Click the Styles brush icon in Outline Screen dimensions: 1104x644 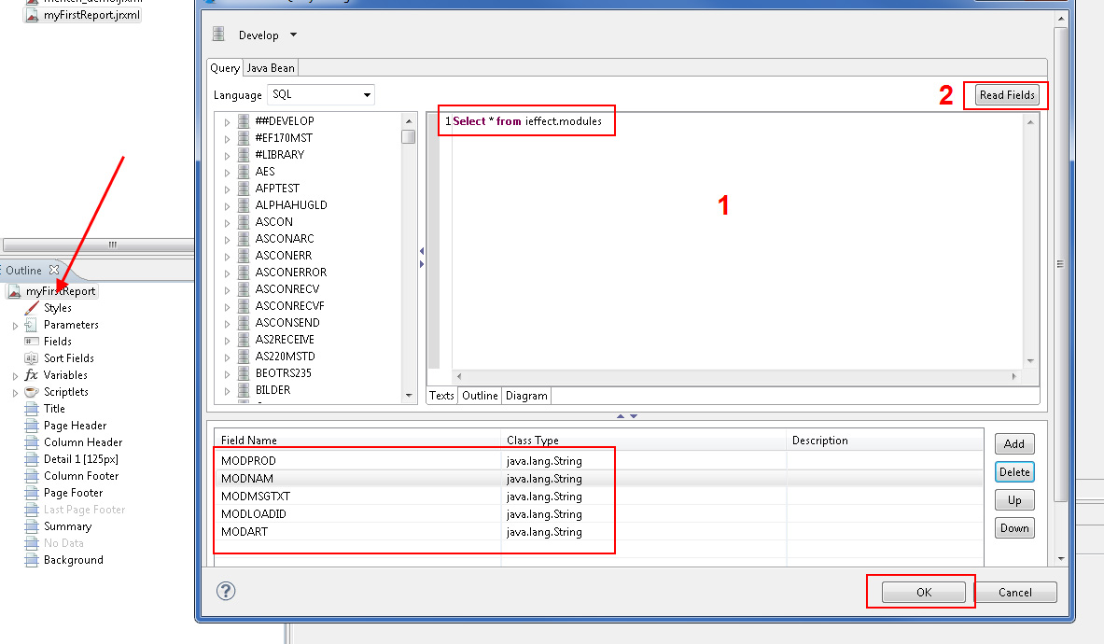(x=31, y=308)
